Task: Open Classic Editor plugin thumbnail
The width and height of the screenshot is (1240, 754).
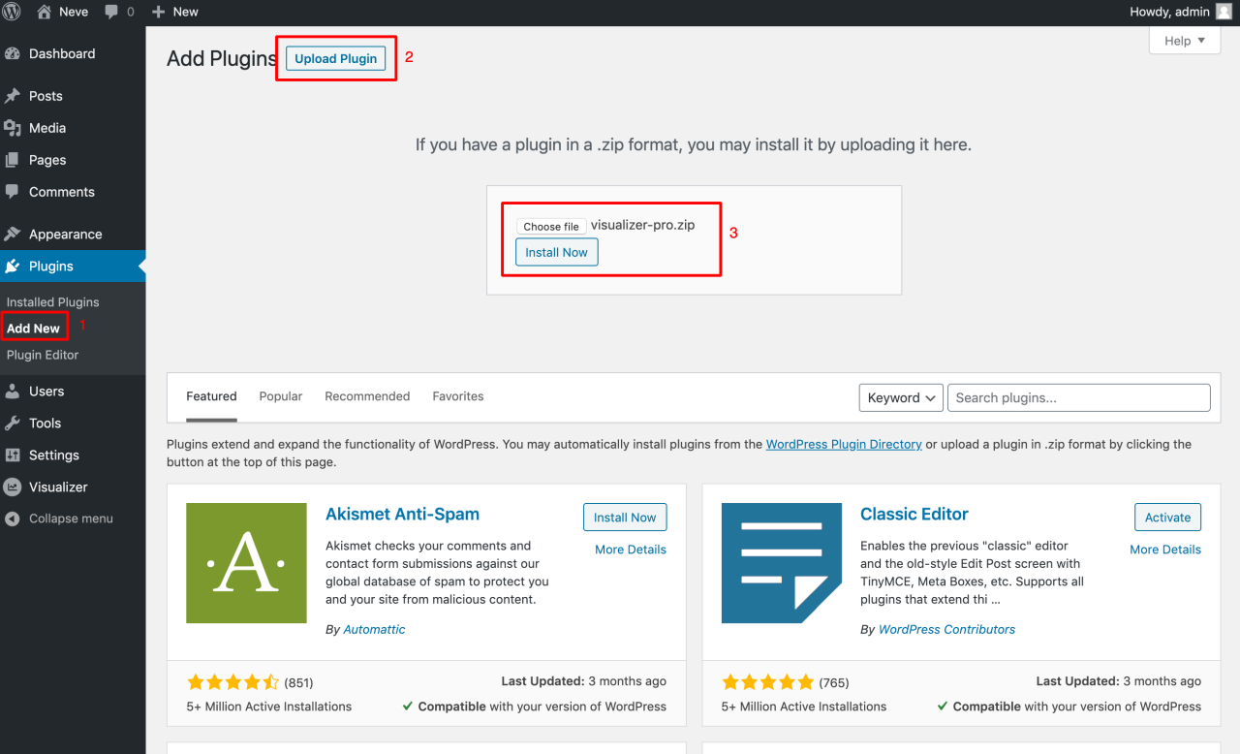Action: tap(782, 563)
